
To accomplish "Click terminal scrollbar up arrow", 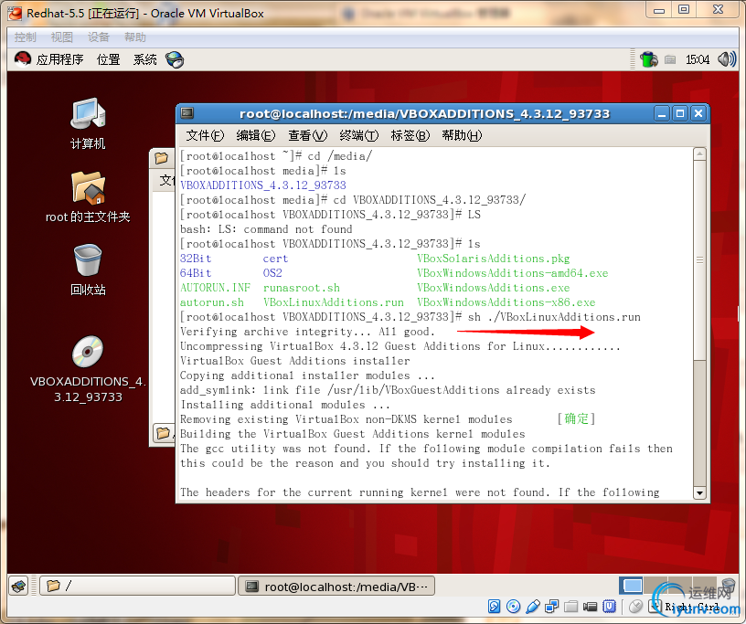I will tap(699, 154).
